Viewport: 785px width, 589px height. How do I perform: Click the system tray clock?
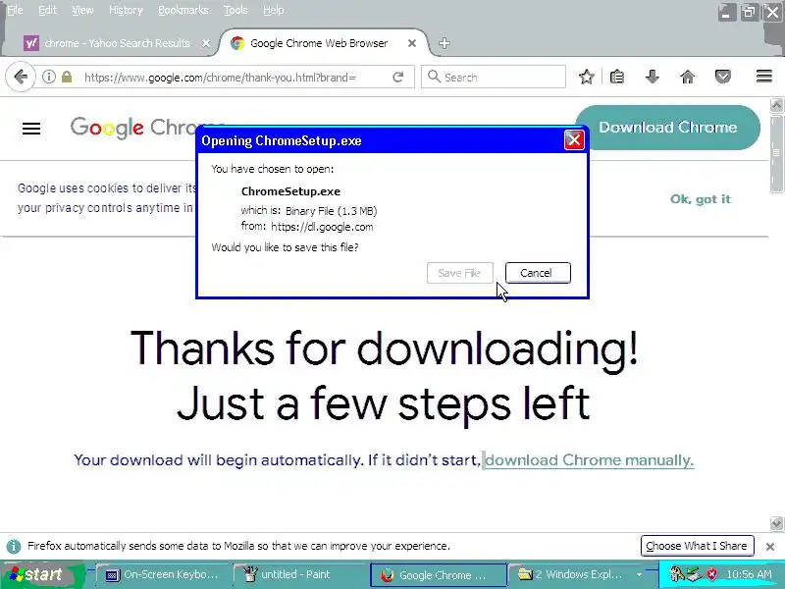click(749, 574)
